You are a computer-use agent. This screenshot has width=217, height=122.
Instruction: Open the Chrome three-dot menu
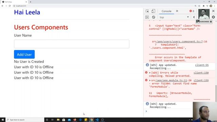point(215,6)
